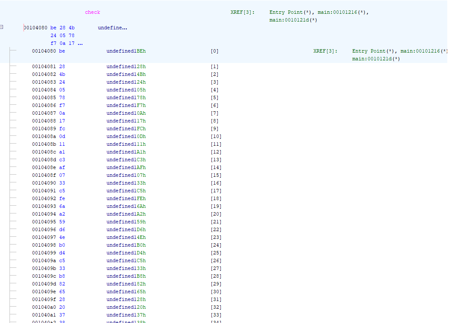Select byte f7 at 00104086
The image size is (449, 323).
[x=62, y=105]
